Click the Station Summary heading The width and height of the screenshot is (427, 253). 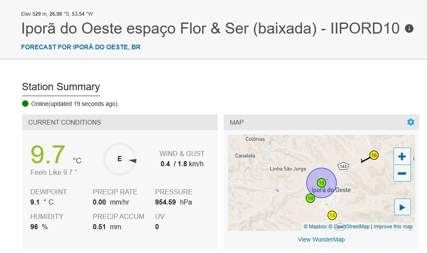pos(61,87)
